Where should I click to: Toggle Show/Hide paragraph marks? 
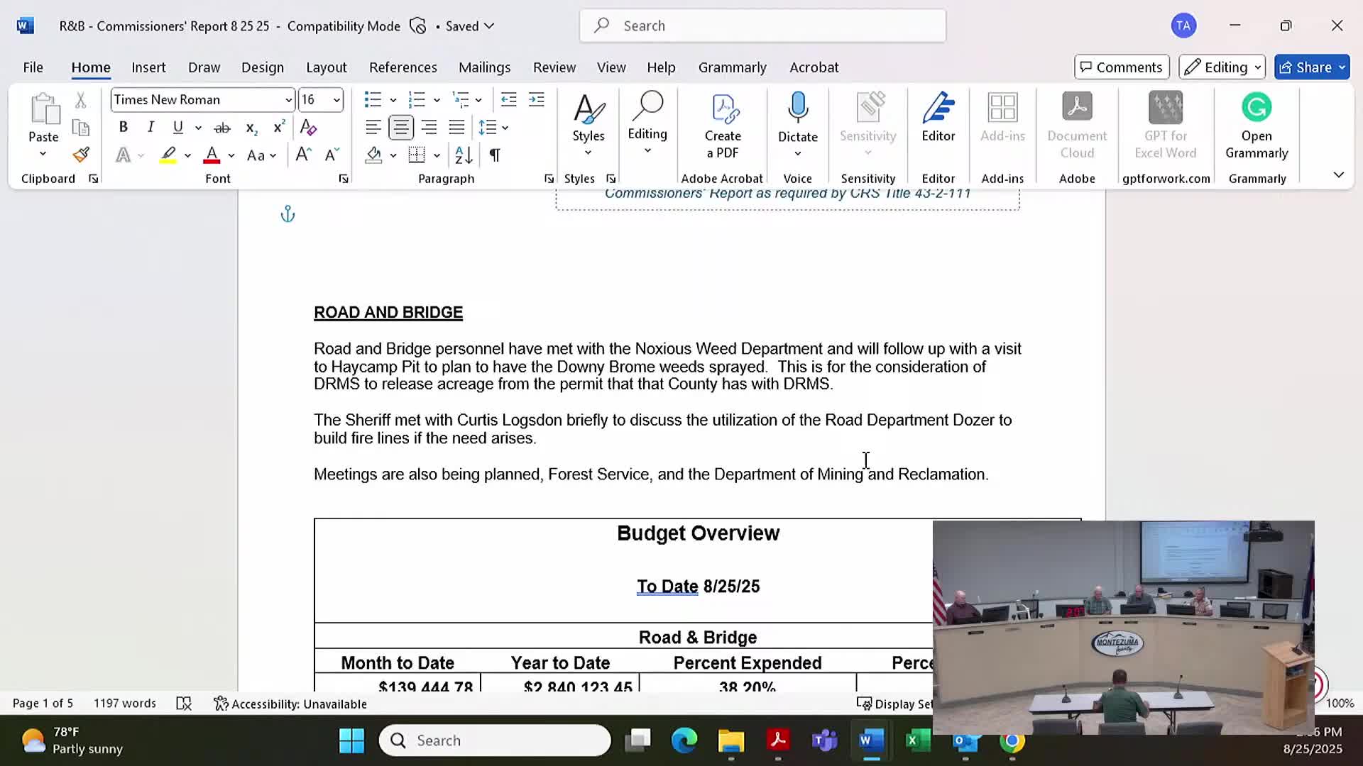tap(495, 155)
